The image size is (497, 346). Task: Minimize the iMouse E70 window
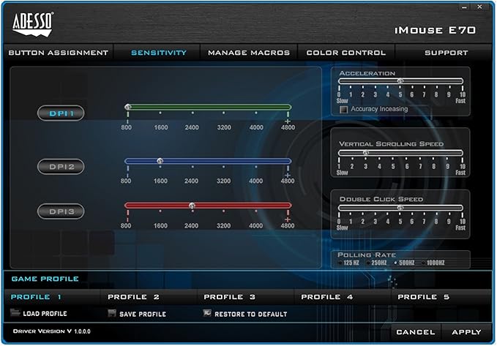click(465, 7)
